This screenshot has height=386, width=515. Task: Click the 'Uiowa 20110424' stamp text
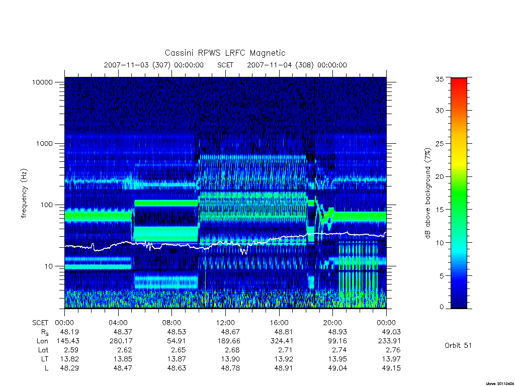[499, 383]
